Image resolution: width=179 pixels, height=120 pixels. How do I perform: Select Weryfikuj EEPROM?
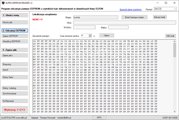(x=15, y=41)
